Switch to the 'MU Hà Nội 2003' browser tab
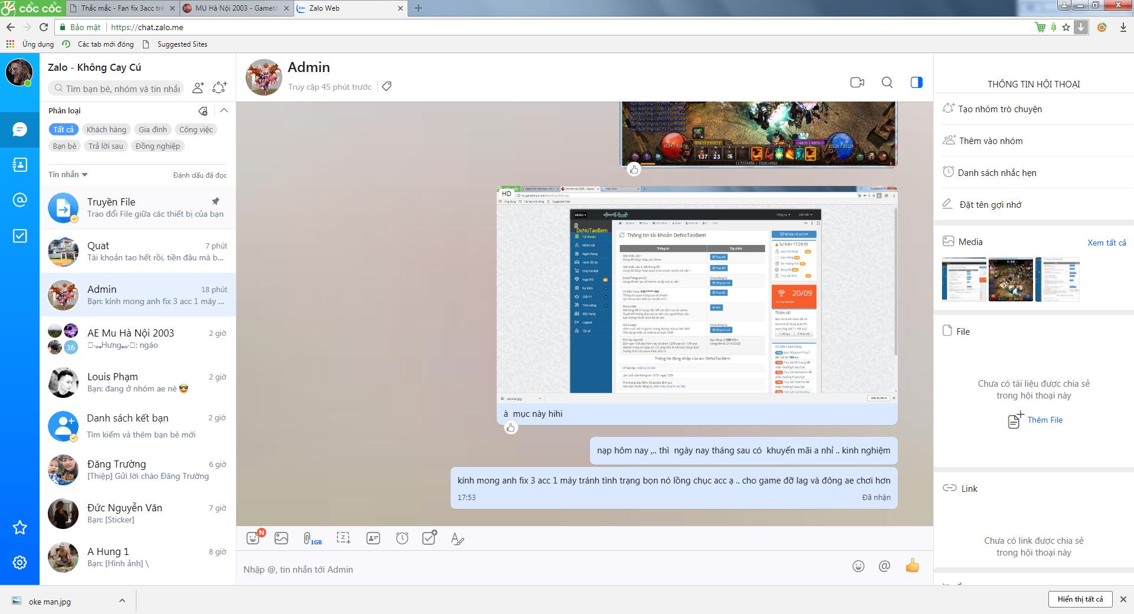 coord(236,8)
